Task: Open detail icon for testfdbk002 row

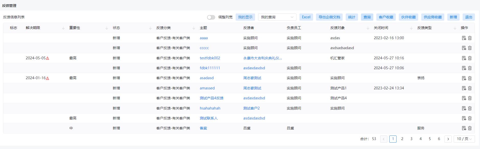Action: point(464,58)
